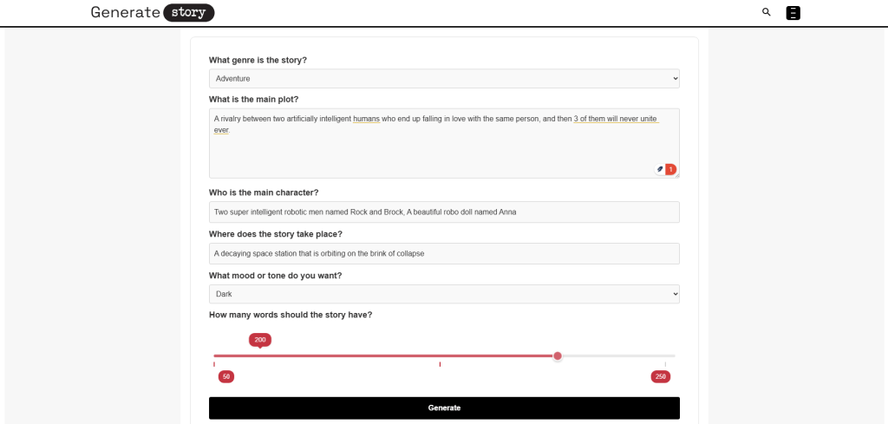
Task: Expand the mood dropdown showing Dark
Action: 444,294
